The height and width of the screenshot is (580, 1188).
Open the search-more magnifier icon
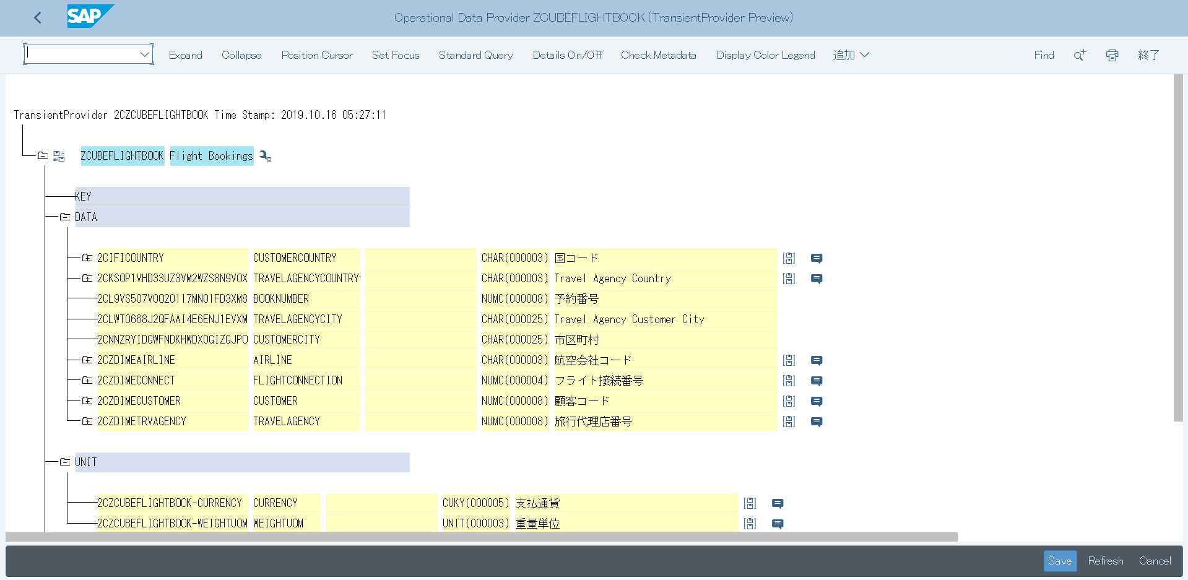pos(1080,55)
